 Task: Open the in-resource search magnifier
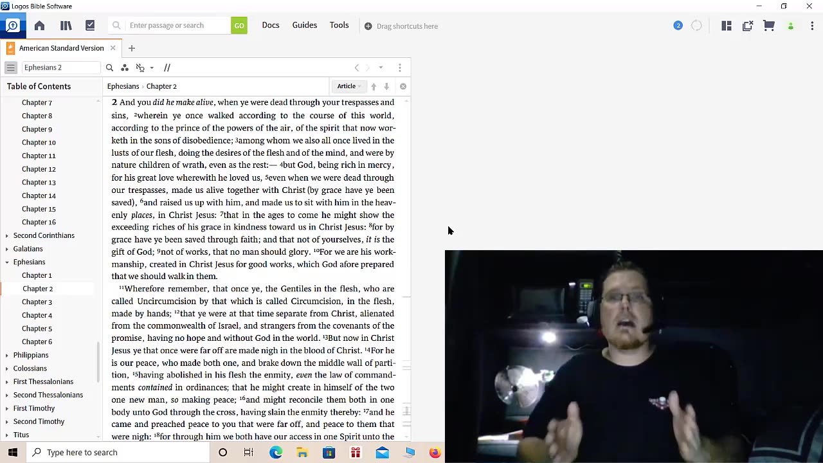109,68
